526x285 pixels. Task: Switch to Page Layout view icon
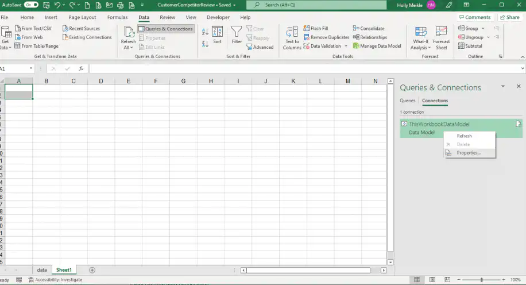coord(432,280)
